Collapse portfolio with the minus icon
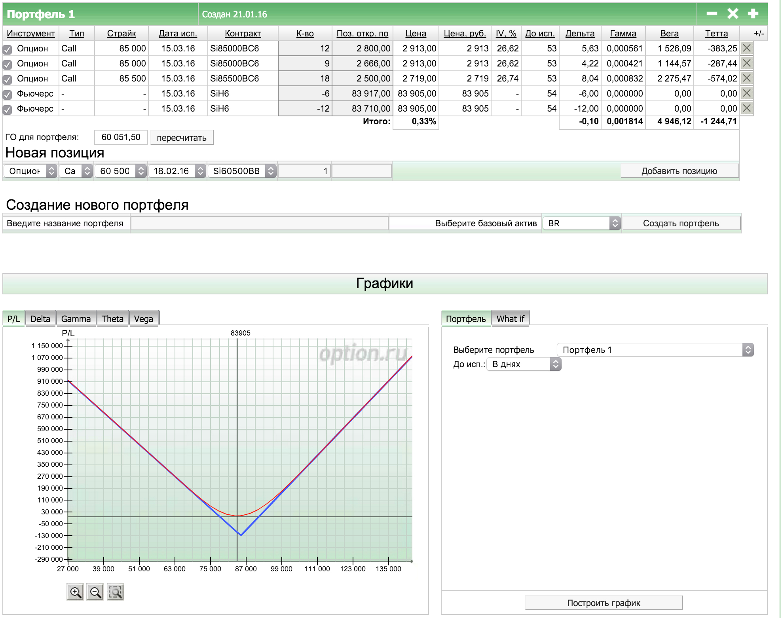This screenshot has width=782, height=618. 712,14
